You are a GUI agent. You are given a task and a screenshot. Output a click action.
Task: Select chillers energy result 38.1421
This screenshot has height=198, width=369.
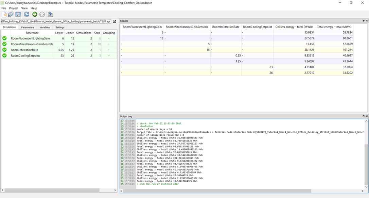tap(294, 50)
